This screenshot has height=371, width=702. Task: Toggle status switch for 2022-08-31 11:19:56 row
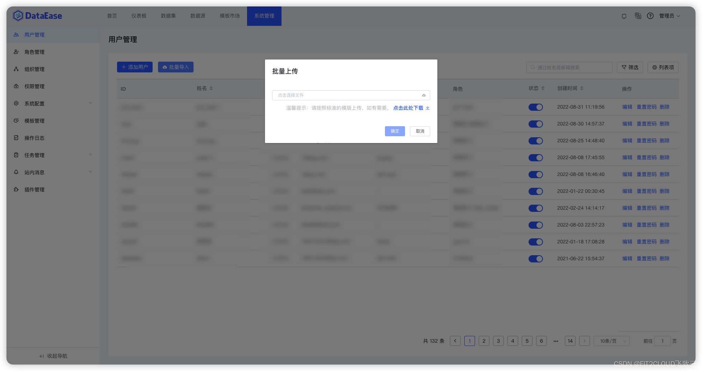point(535,107)
